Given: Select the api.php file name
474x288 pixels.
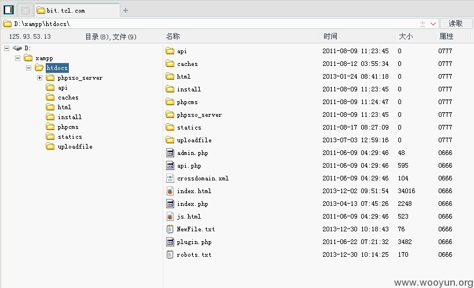Looking at the screenshot, I should click(x=189, y=165).
